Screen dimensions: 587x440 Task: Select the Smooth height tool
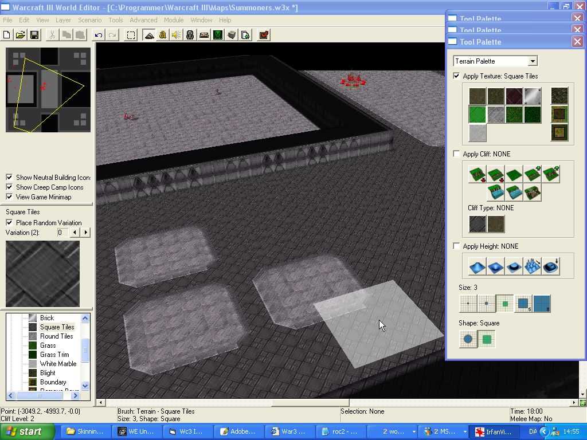point(551,267)
